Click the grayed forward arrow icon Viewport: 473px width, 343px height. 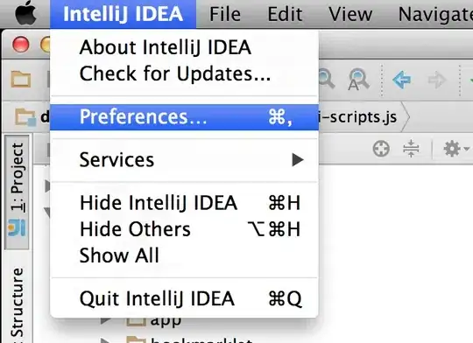coord(437,80)
